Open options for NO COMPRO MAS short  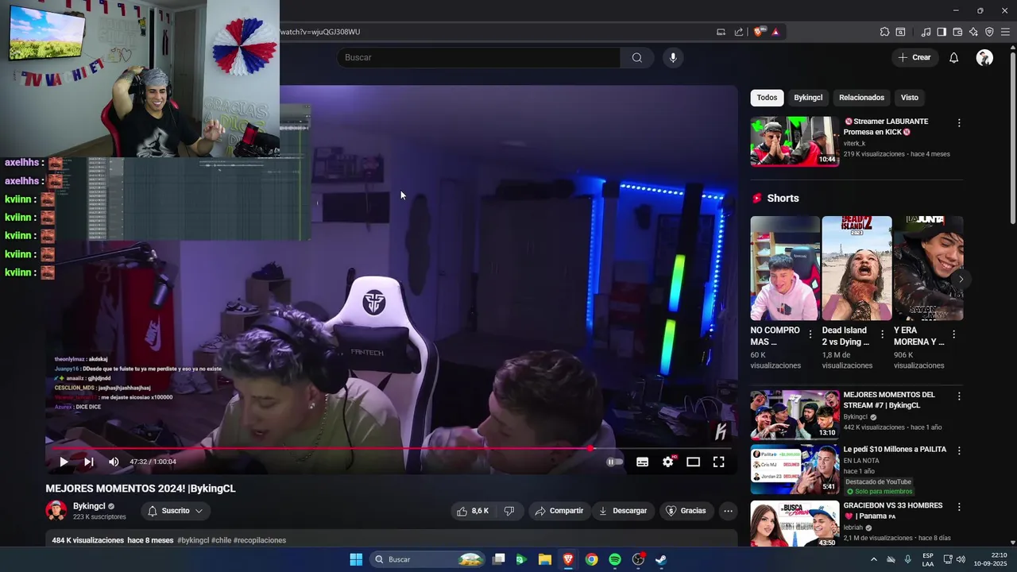point(810,334)
